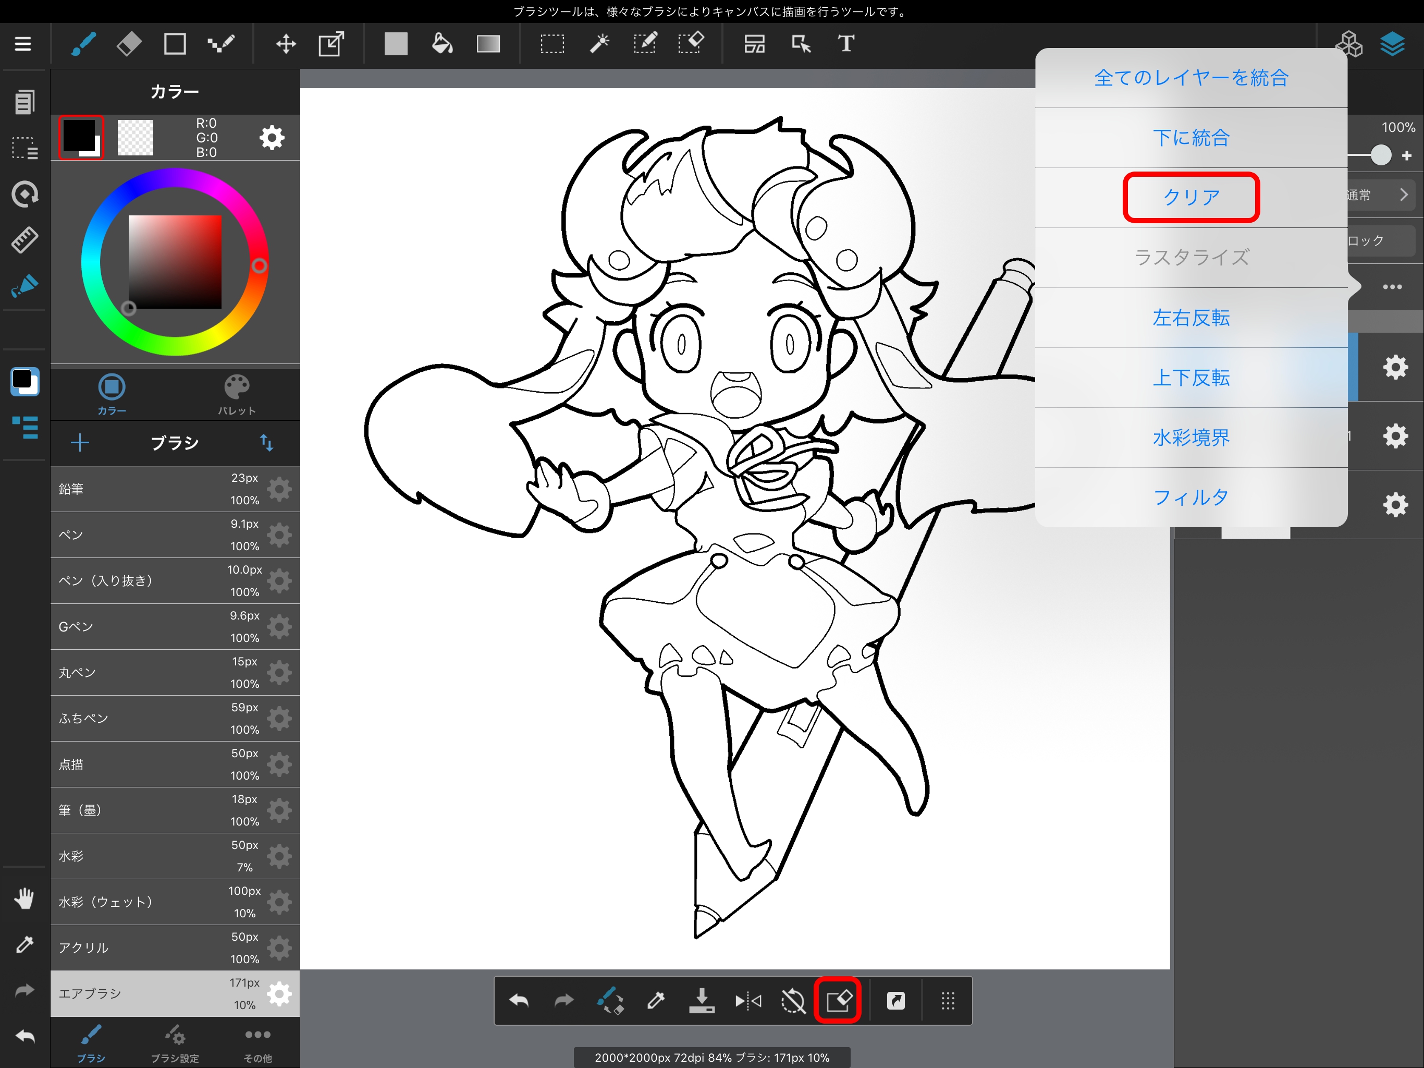Open the grid dots menu in bottom toolbar
This screenshot has height=1068, width=1424.
(x=948, y=1000)
